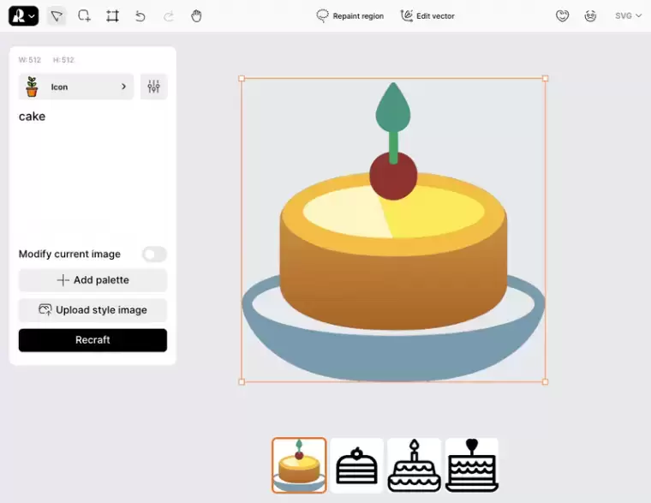Screen dimensions: 651x503
Task: Click the top-right selection handle
Action: (545, 78)
